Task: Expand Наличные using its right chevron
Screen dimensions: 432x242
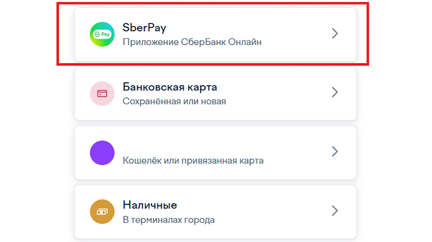Action: coord(335,211)
